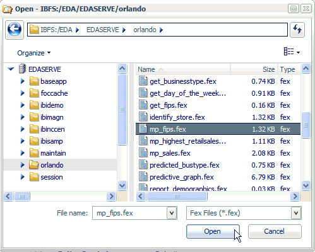Click the refresh arrows icon beside path bar
Screen dimensions: 315x252
tap(297, 30)
